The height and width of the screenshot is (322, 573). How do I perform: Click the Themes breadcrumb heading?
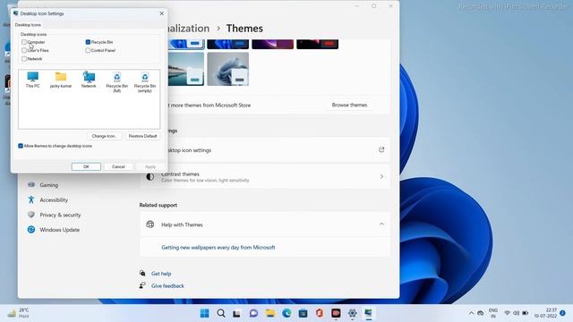(x=244, y=28)
